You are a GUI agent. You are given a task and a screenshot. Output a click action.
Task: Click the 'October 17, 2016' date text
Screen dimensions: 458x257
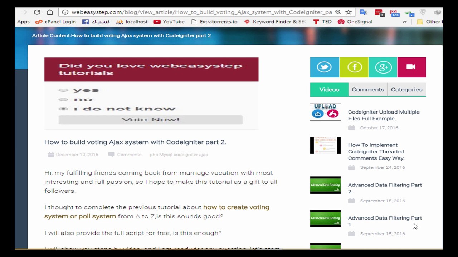[379, 128]
